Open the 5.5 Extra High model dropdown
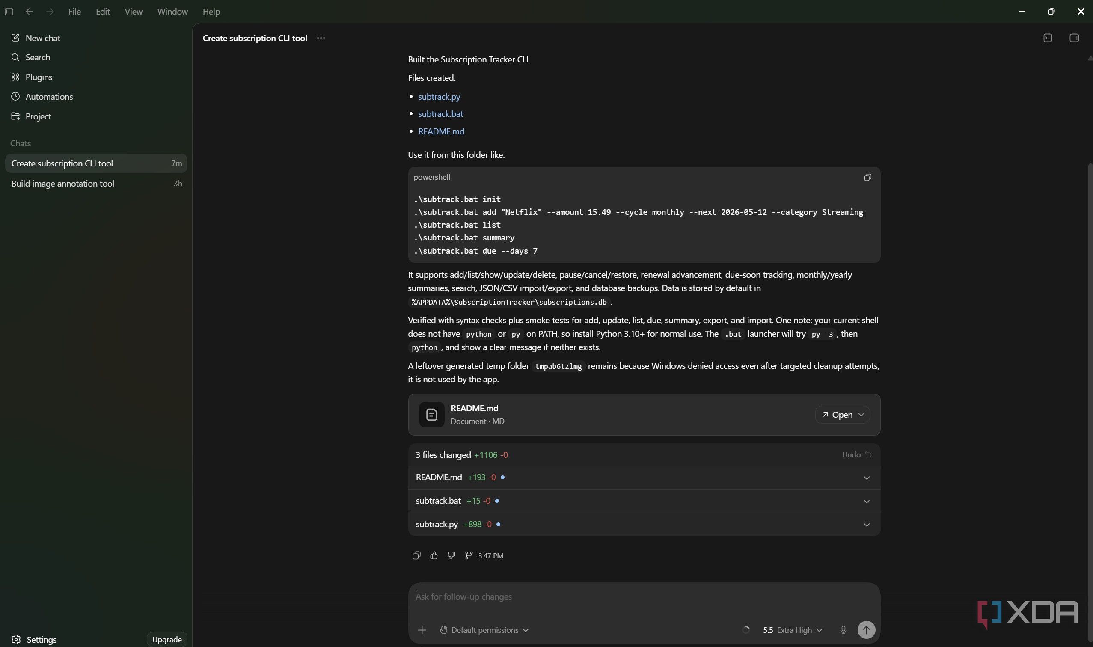This screenshot has width=1093, height=647. (793, 630)
